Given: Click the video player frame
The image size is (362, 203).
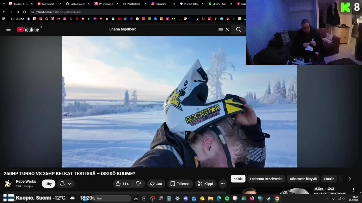Looking at the screenshot, I should pyautogui.click(x=180, y=101).
